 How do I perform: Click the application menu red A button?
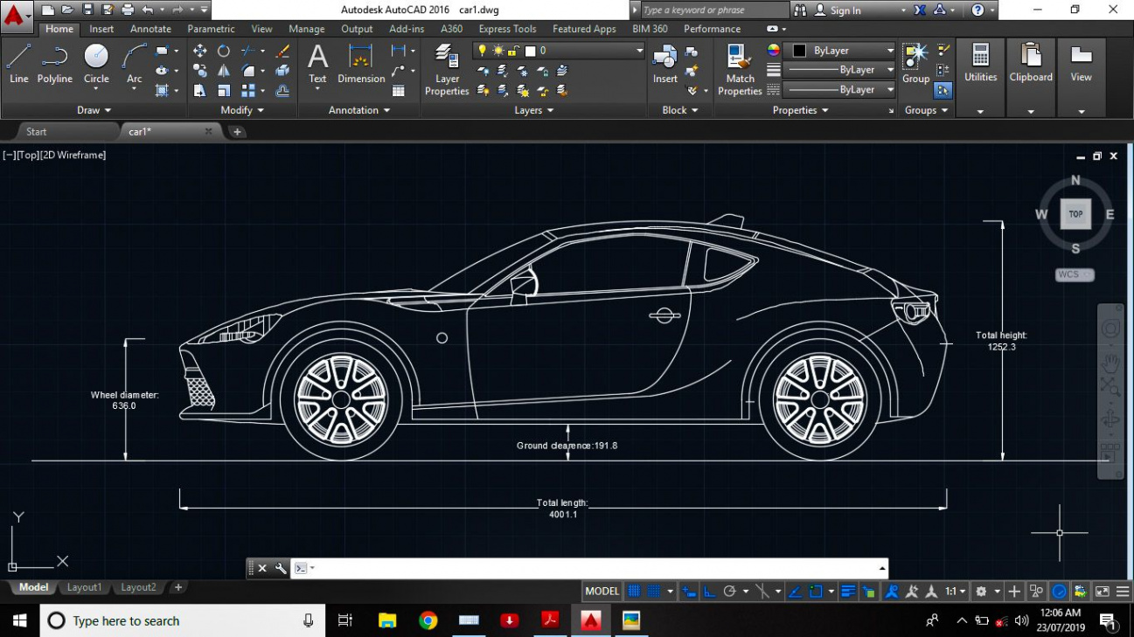pyautogui.click(x=14, y=14)
